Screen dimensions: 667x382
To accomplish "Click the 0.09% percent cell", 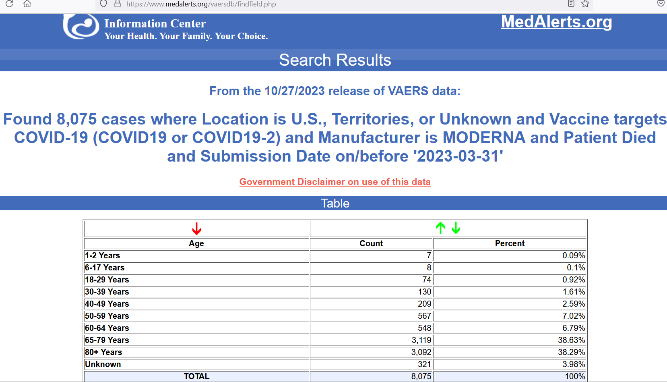I will point(510,255).
